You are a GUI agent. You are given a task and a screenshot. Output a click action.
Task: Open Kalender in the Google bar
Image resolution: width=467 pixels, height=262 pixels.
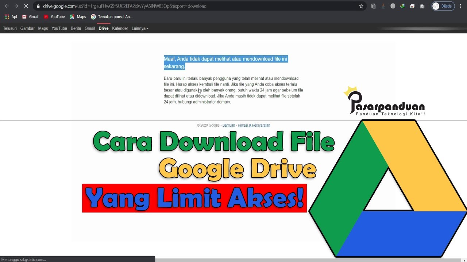coord(120,28)
